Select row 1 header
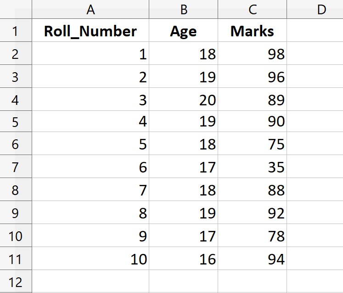The width and height of the screenshot is (343, 293). pyautogui.click(x=16, y=31)
